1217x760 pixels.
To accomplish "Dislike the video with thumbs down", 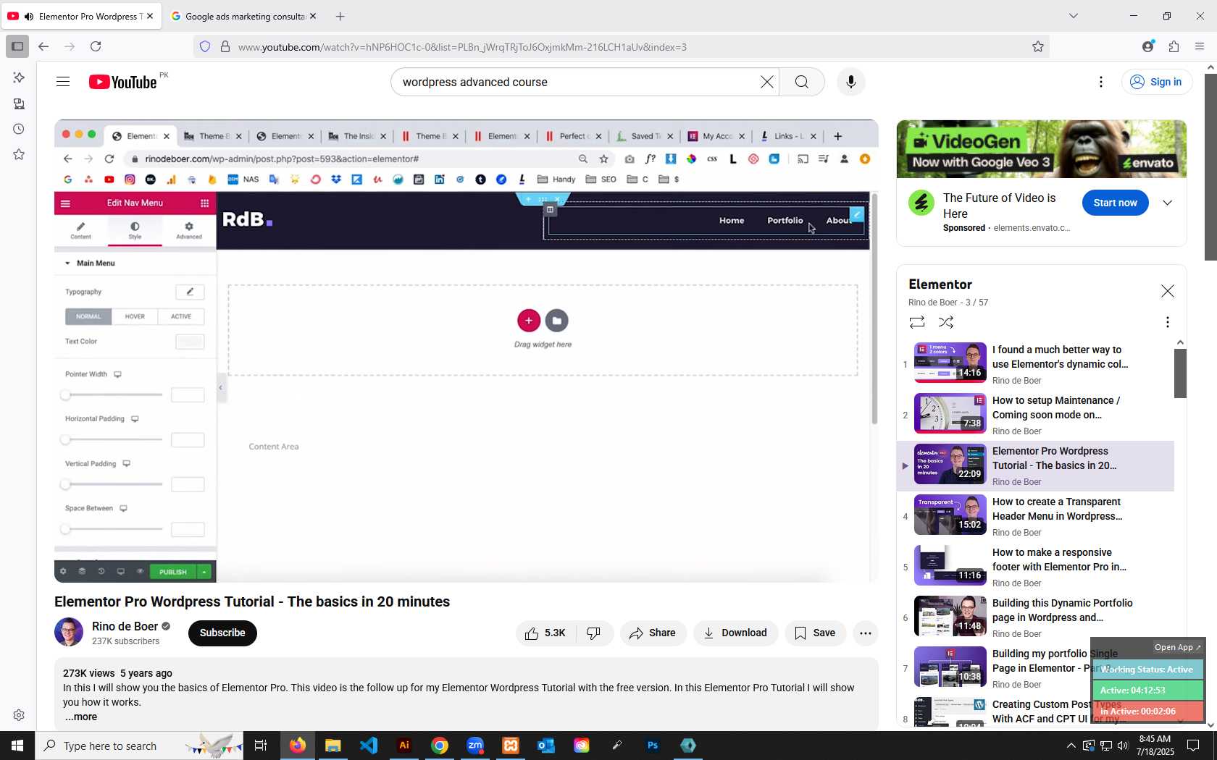I will tap(595, 633).
